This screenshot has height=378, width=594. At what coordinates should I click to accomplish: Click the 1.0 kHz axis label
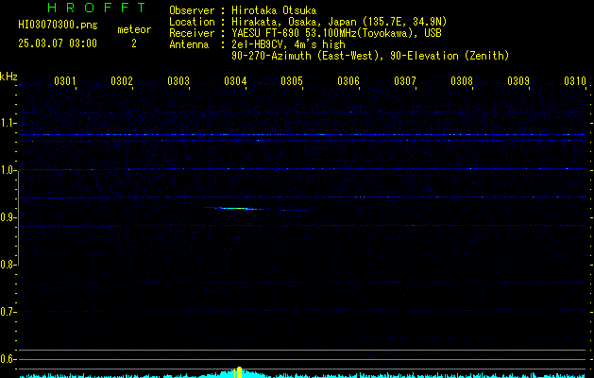coord(8,170)
